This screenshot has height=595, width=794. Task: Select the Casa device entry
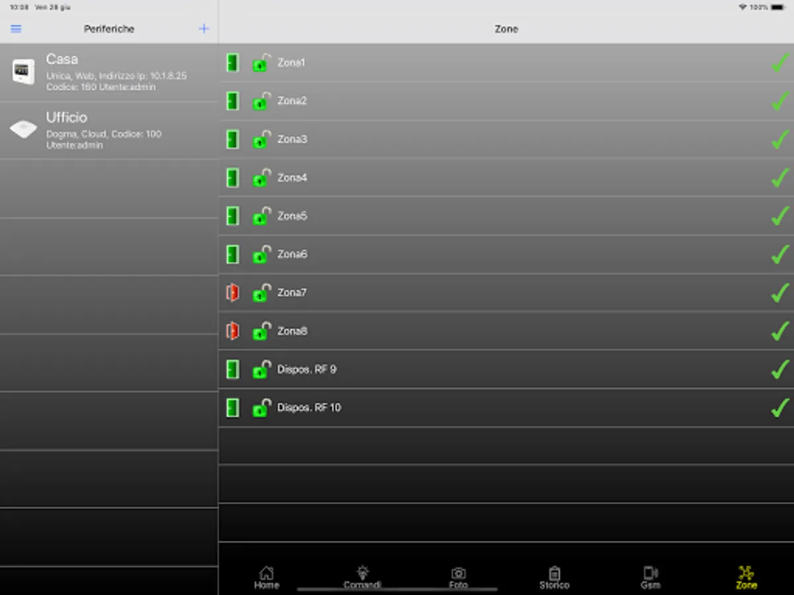(109, 73)
